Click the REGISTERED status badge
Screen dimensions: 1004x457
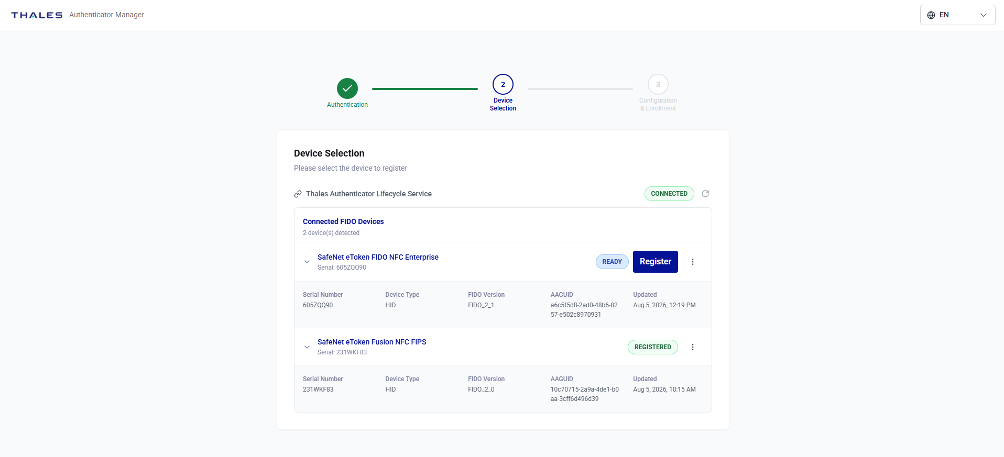[x=653, y=347]
